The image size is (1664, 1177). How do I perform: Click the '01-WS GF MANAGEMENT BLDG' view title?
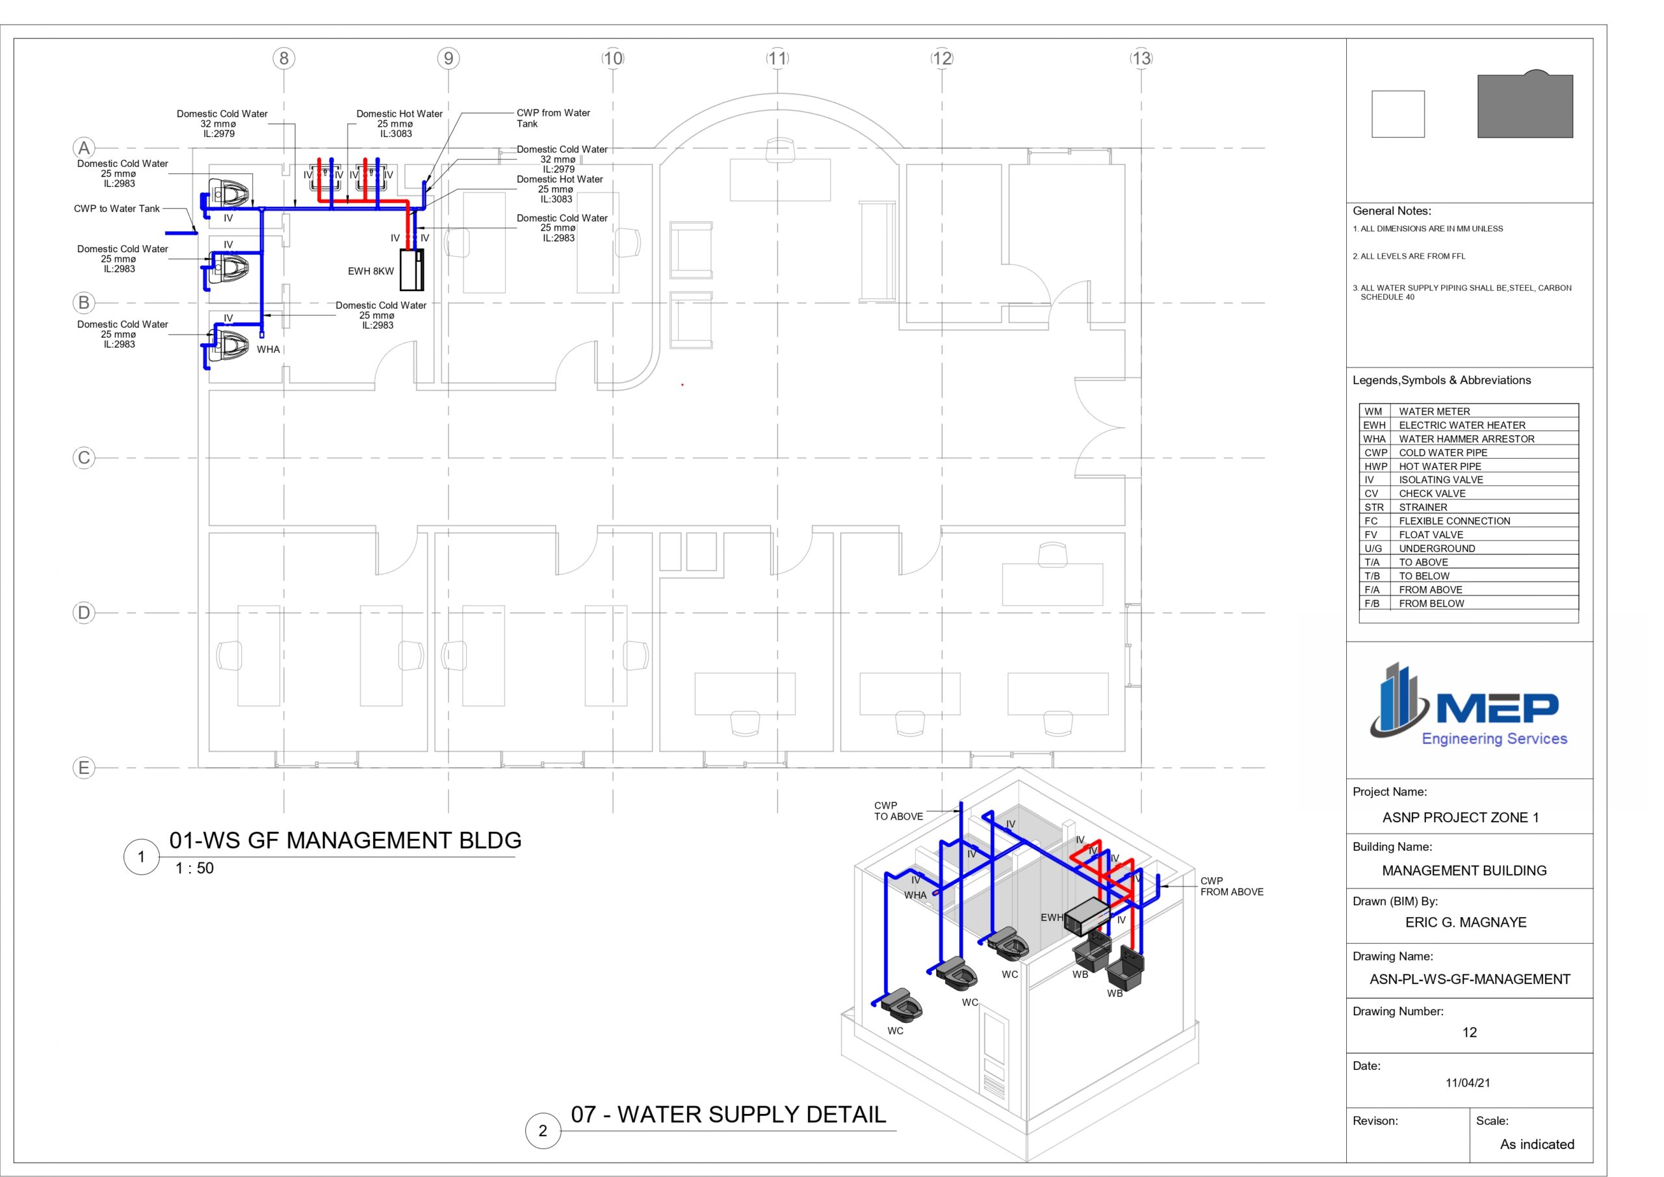coord(345,841)
